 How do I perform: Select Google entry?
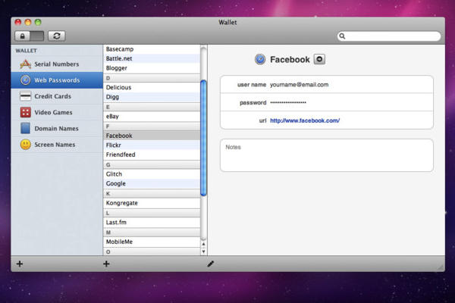(x=152, y=183)
